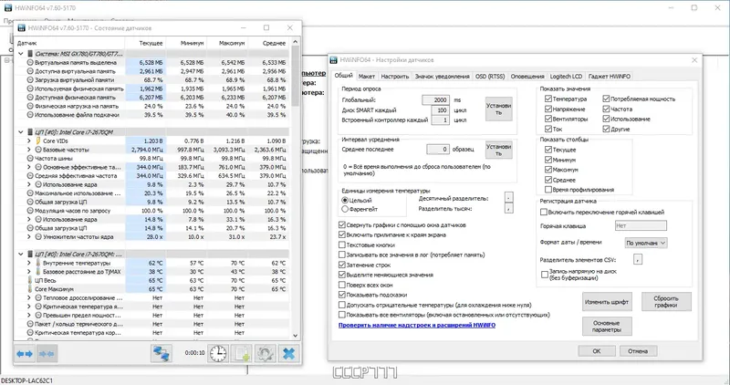Open the Гаджет HWiNFO tab

point(609,77)
